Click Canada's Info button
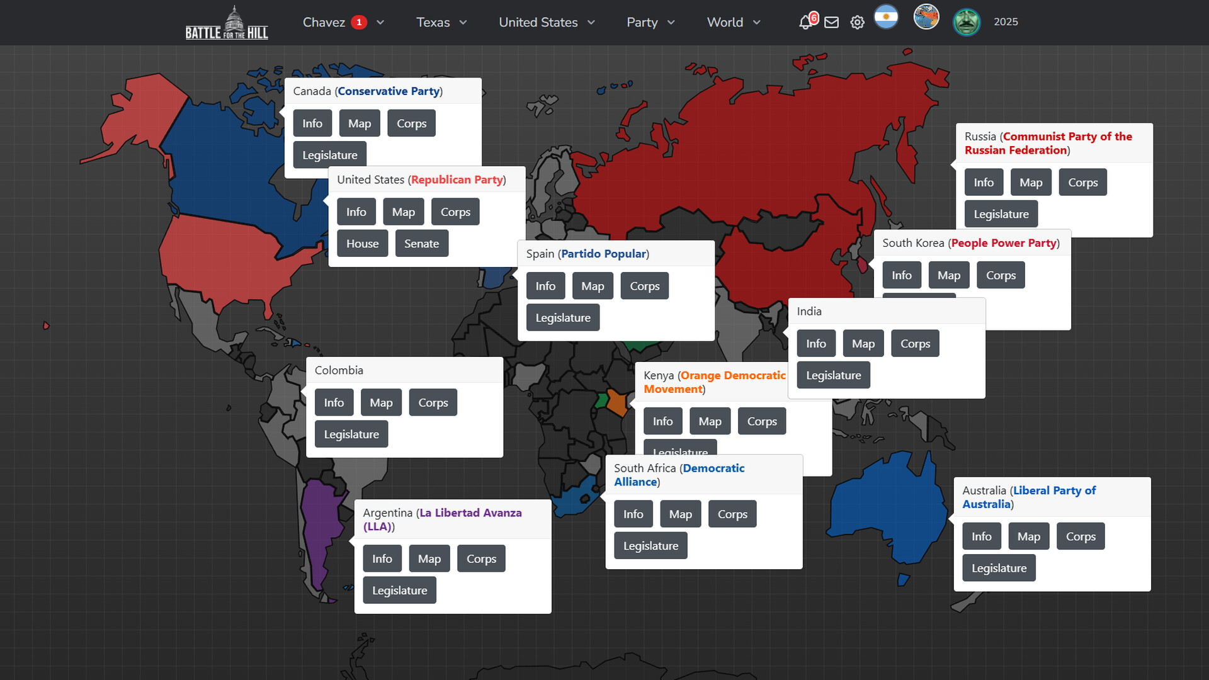Screen dimensions: 1209x680 coord(312,123)
